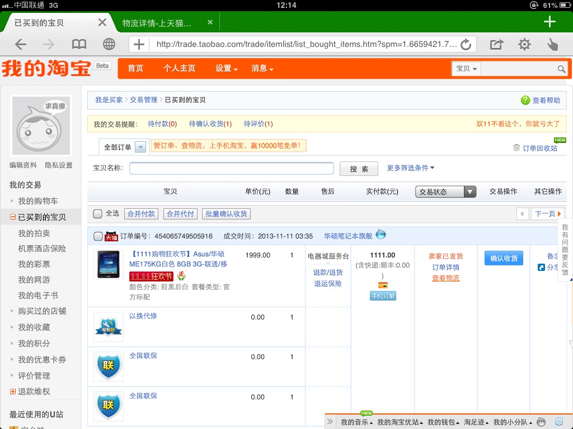Expand 退款维权 sidebar section
This screenshot has height=429, width=573.
coord(13,392)
